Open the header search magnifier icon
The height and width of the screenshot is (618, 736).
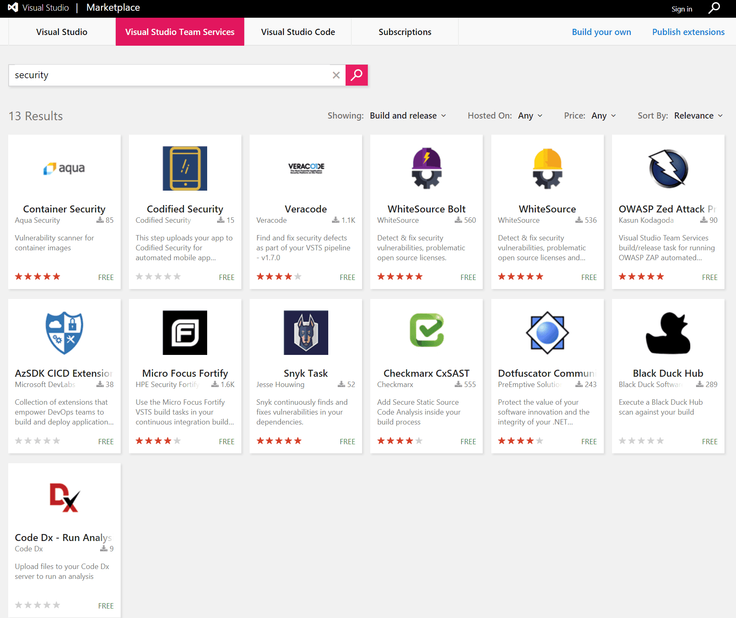714,8
